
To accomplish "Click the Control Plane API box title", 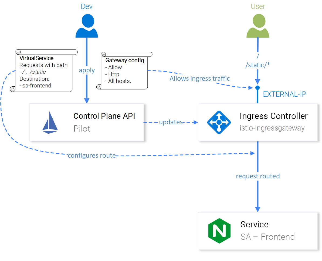I will coord(104,116).
